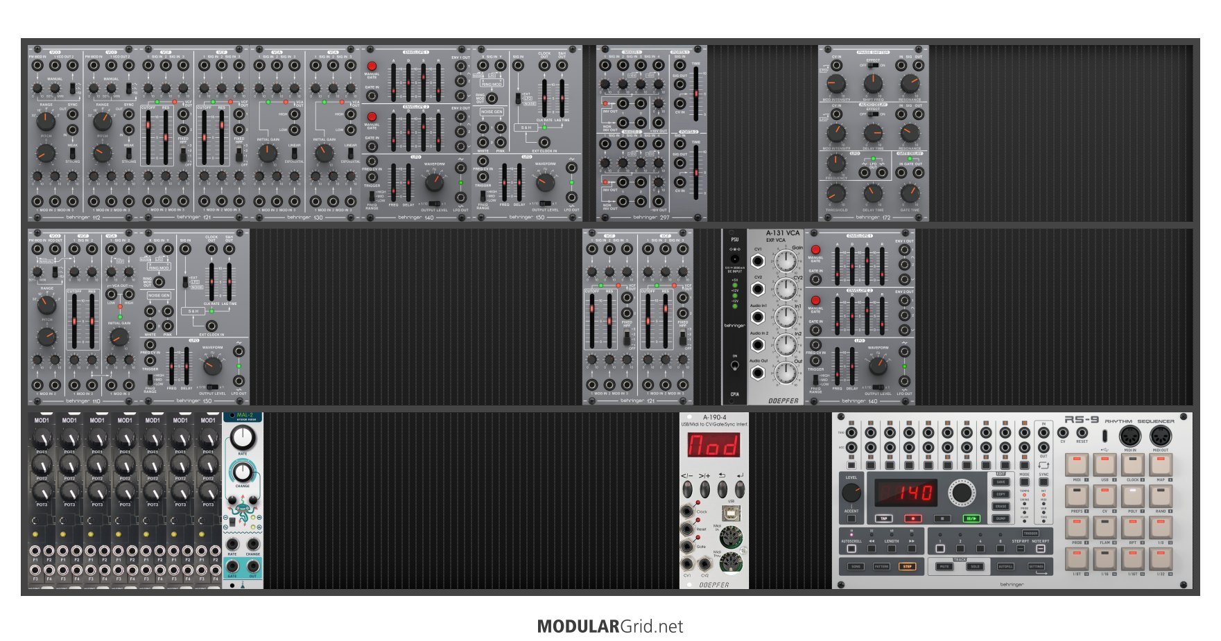Click the A-190-4 enter arrow button

point(740,489)
